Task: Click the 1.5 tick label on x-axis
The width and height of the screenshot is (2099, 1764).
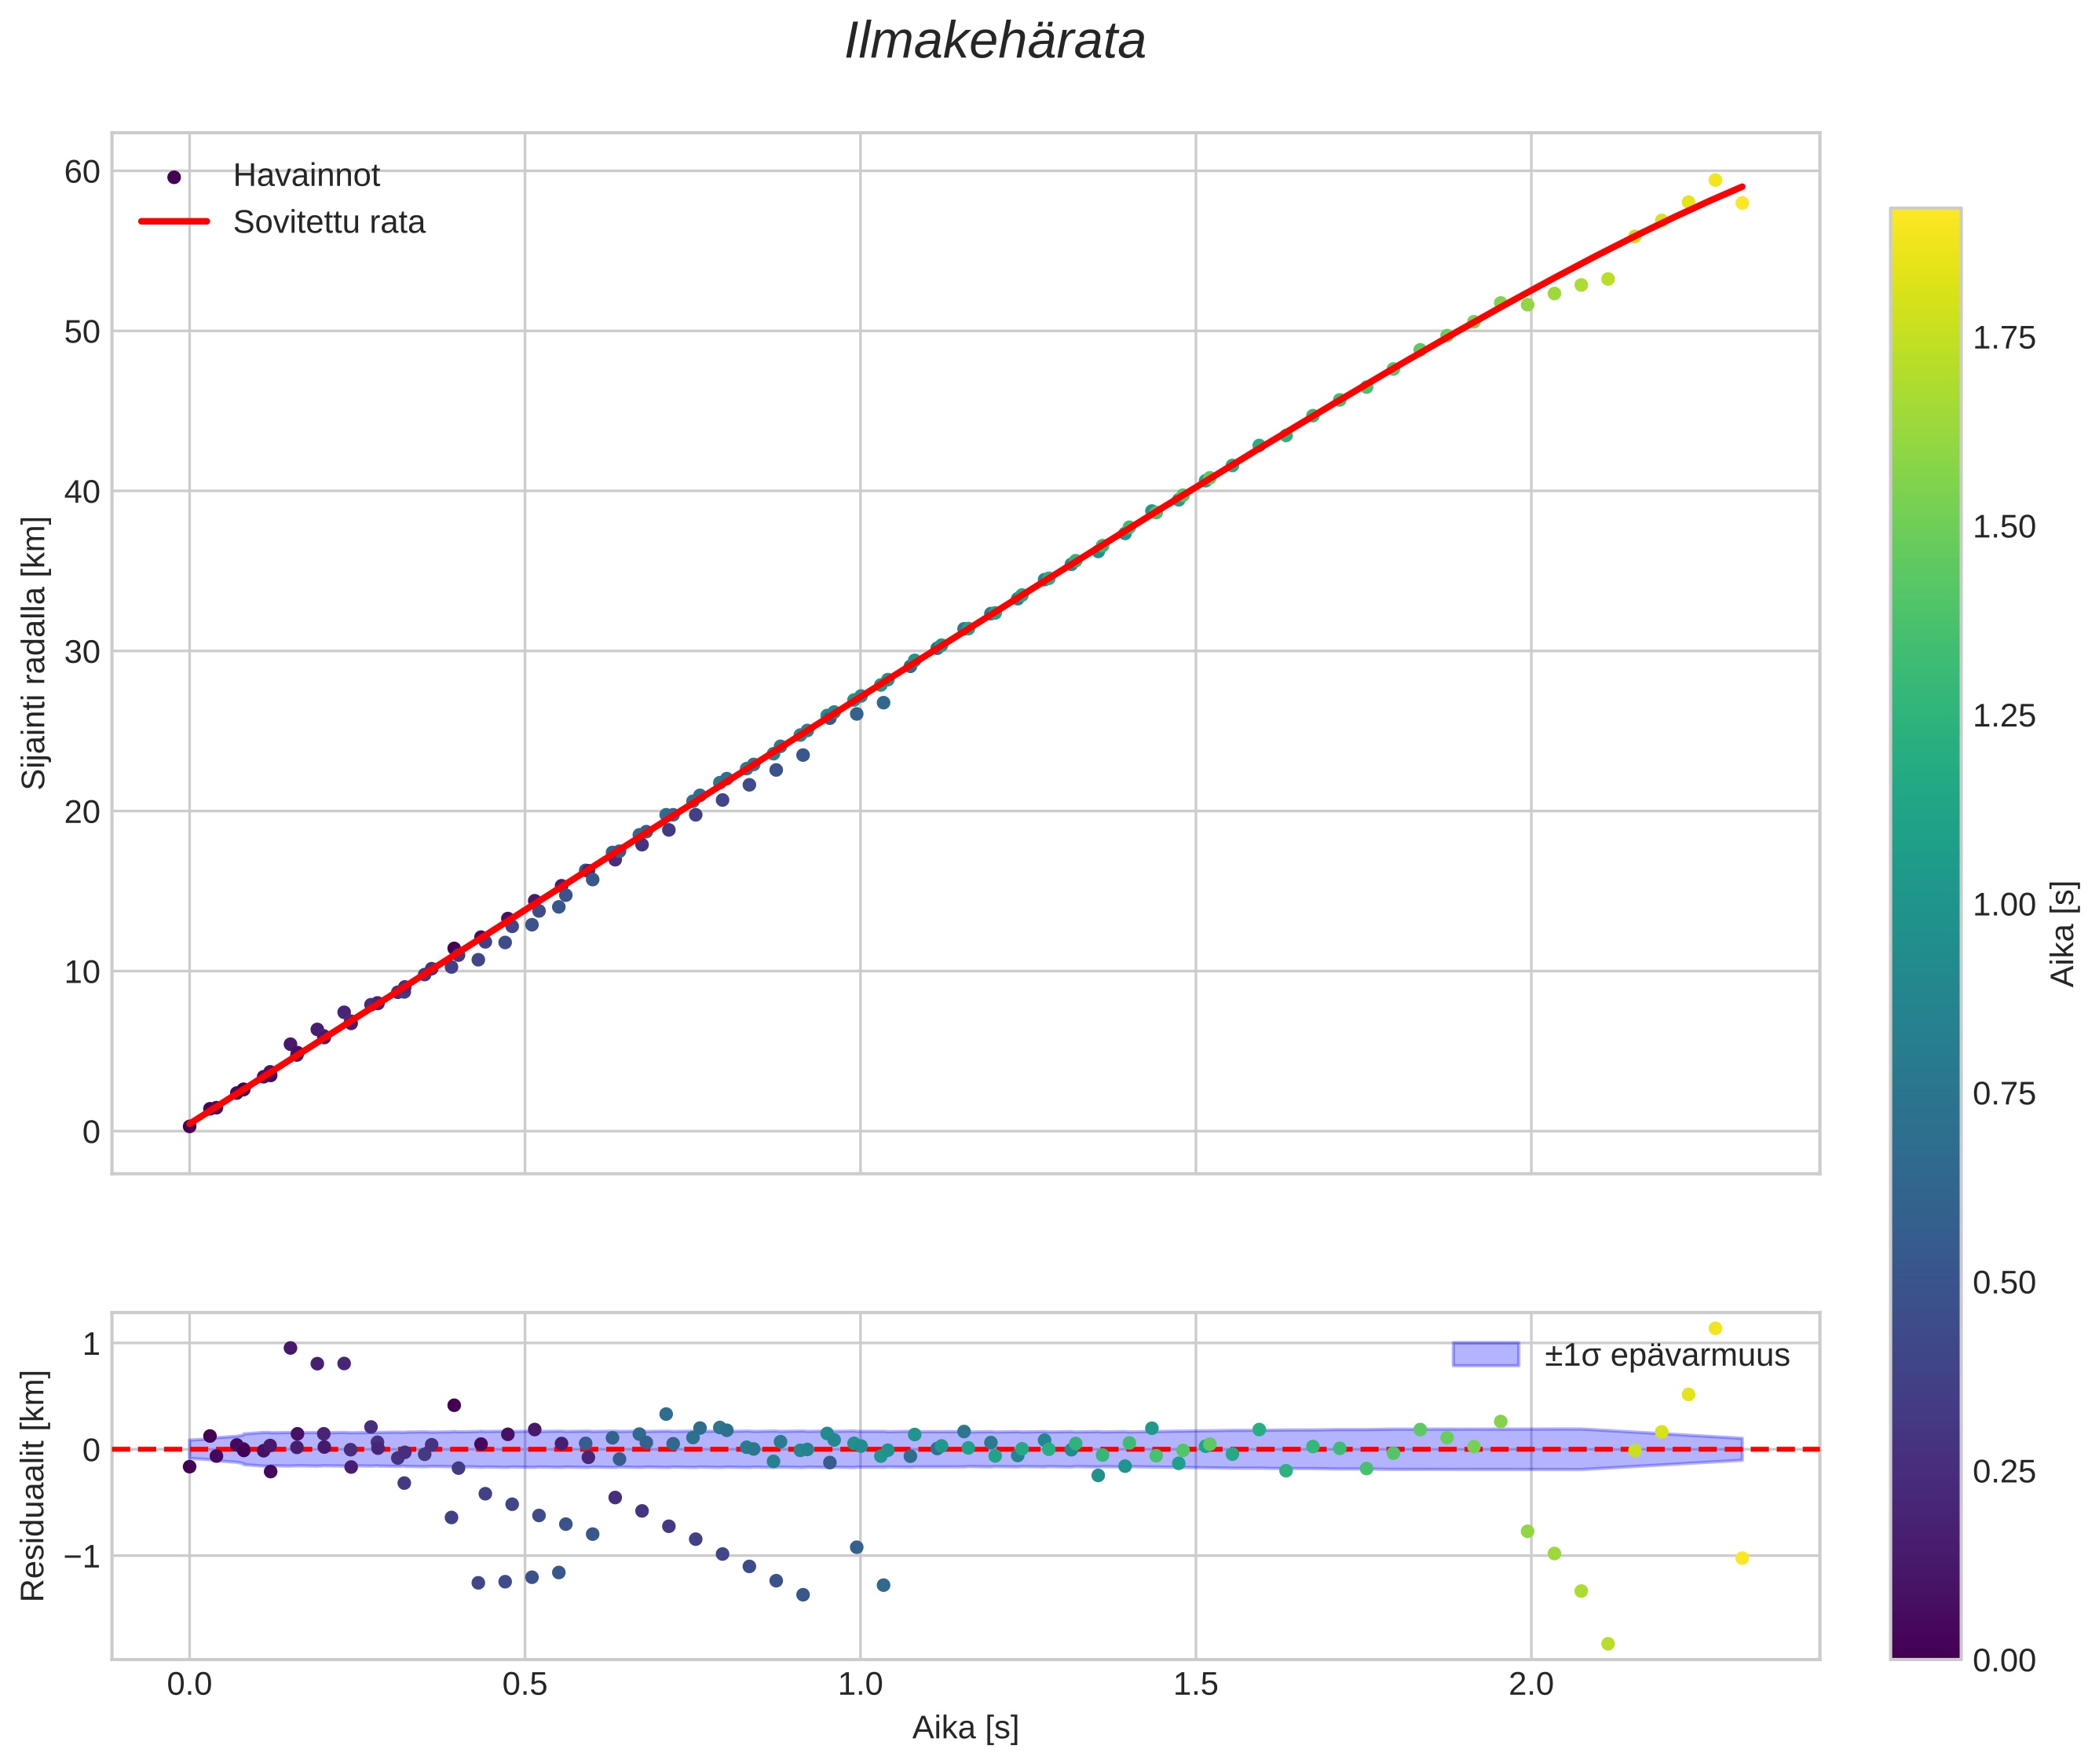Action: (1195, 1684)
